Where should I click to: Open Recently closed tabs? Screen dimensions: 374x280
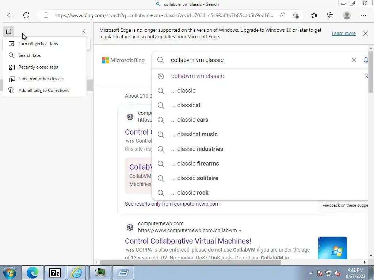click(x=45, y=67)
